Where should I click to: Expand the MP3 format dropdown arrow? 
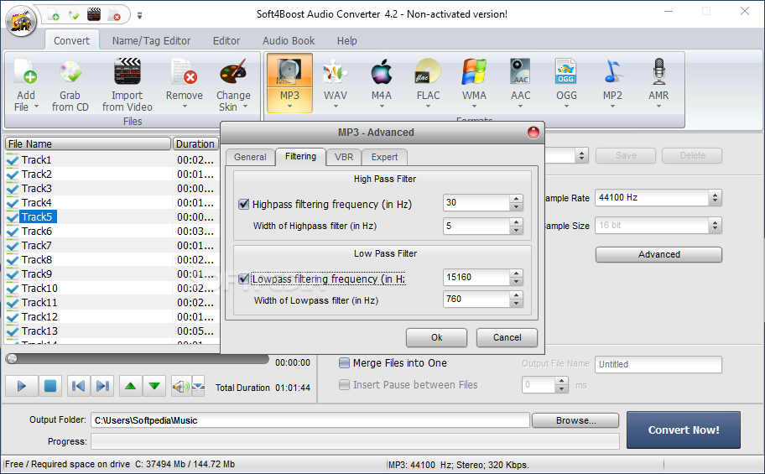[x=289, y=107]
